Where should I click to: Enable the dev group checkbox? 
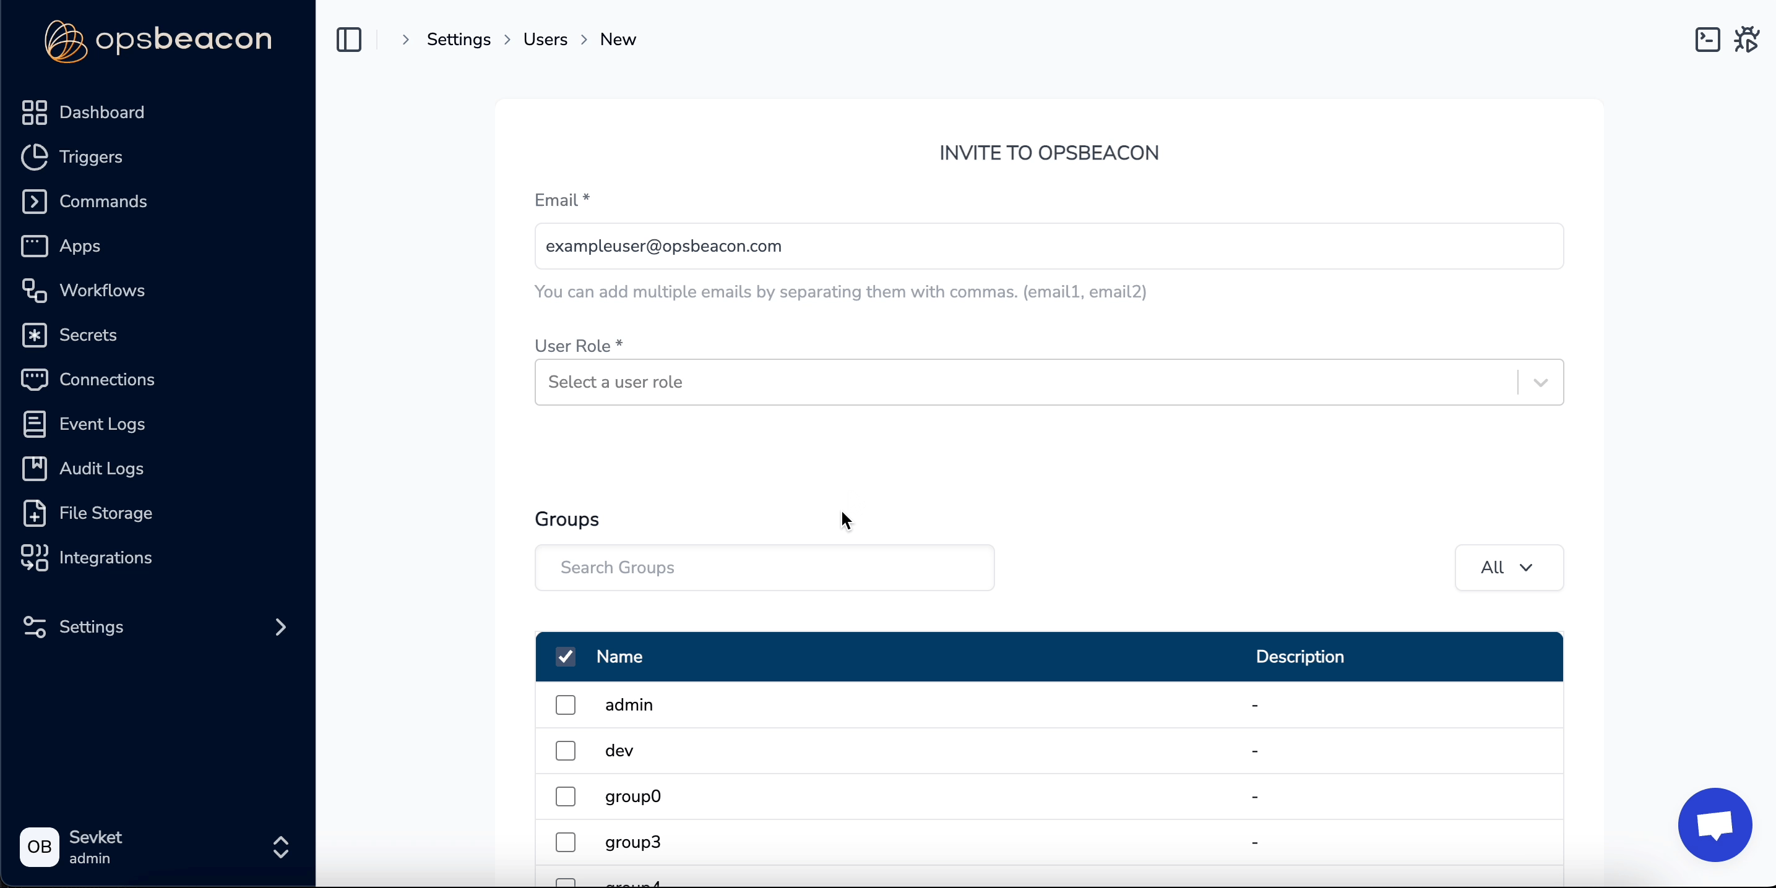tap(564, 750)
